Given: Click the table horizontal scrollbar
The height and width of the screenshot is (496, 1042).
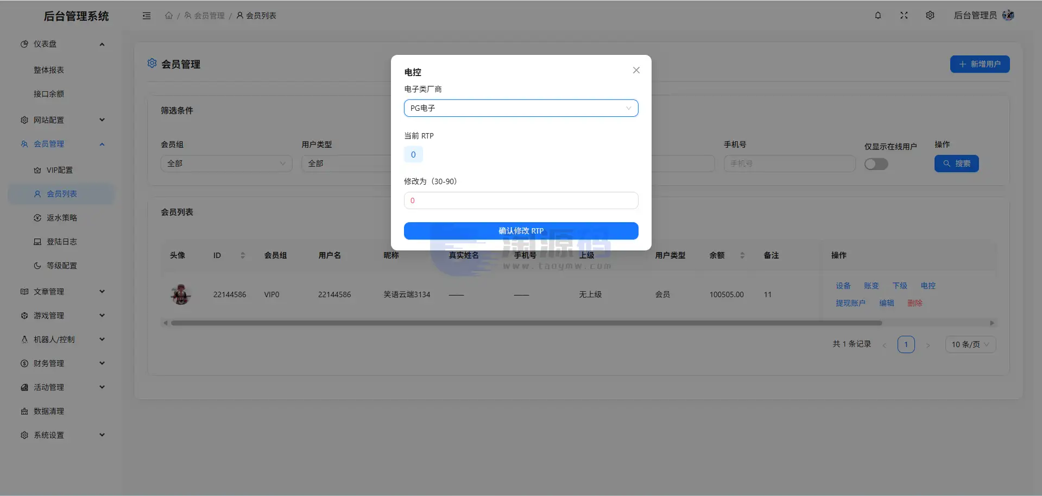Looking at the screenshot, I should pyautogui.click(x=526, y=323).
